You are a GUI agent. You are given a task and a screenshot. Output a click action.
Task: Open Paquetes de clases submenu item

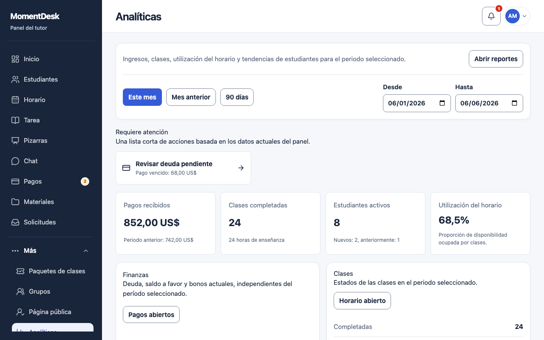coord(53,271)
